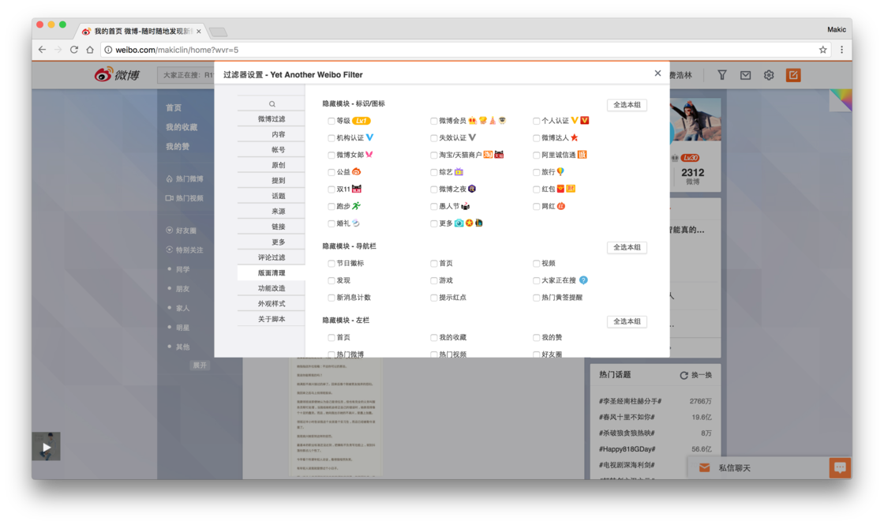Click the blue help icon beside 大家正在搜
Viewport: 884px width, 525px height.
[x=583, y=280]
